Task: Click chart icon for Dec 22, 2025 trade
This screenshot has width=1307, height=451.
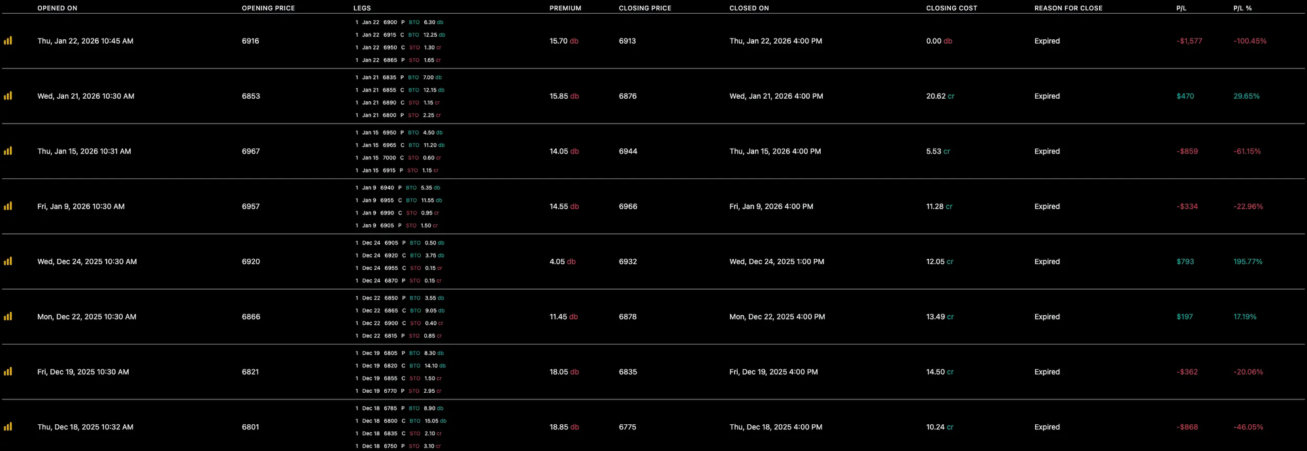Action: coord(8,316)
